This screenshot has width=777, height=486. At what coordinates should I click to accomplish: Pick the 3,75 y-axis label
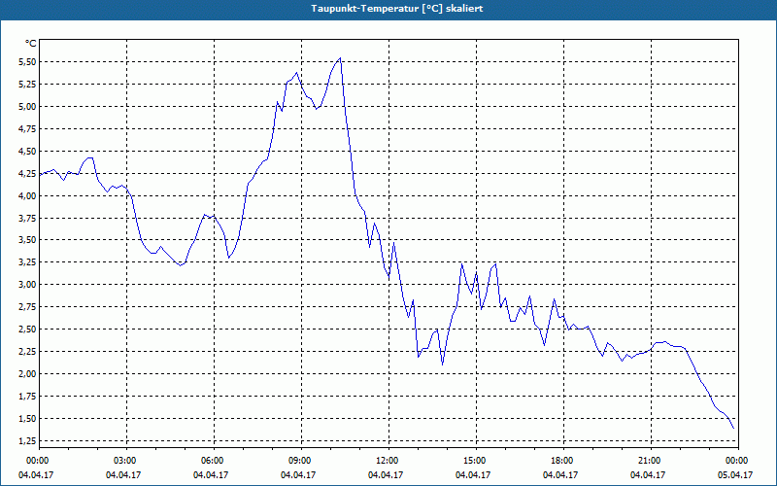pos(27,218)
